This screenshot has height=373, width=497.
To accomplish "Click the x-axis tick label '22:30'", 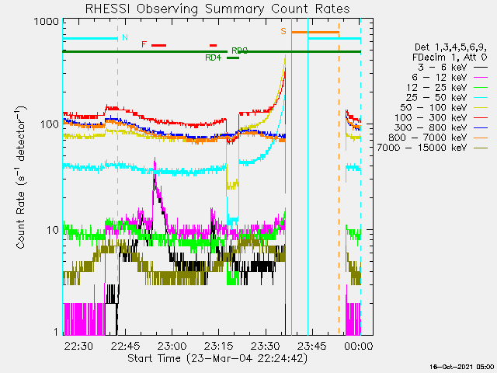I will tap(78, 346).
